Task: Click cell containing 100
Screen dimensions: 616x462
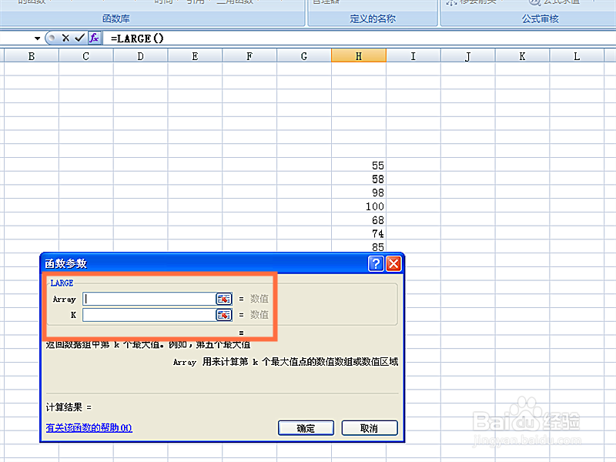Action: click(359, 206)
